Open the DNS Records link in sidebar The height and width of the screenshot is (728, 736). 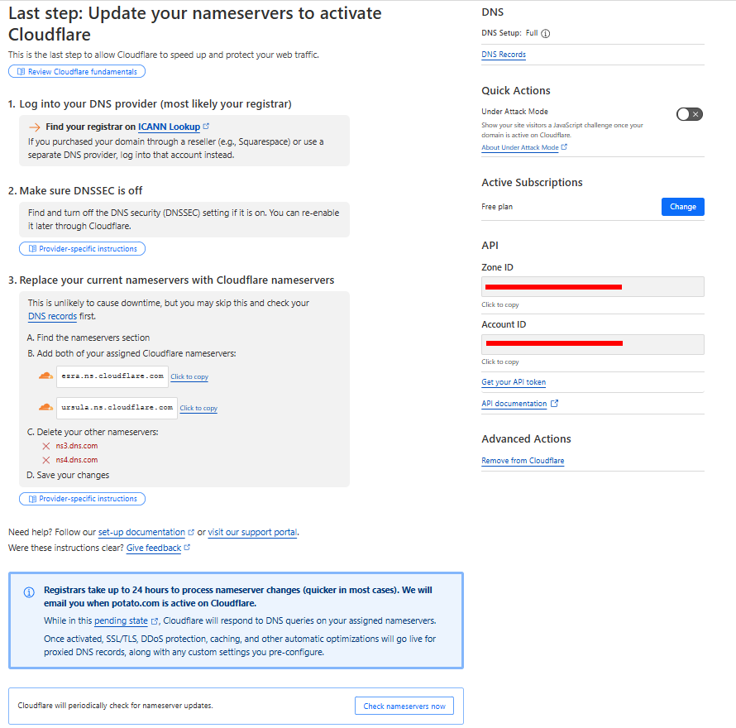coord(504,55)
